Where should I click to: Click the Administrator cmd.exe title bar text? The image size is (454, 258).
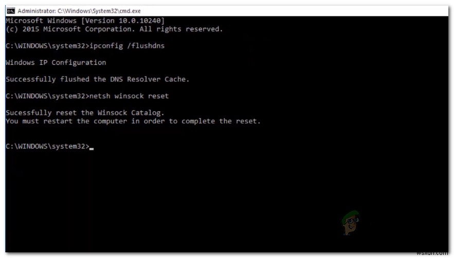coord(79,11)
